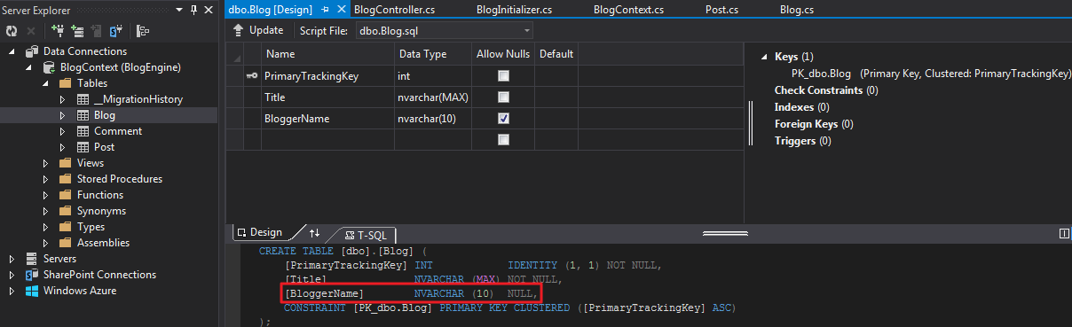Click Foreign Keys (0) heading
1072x327 pixels.
(814, 124)
